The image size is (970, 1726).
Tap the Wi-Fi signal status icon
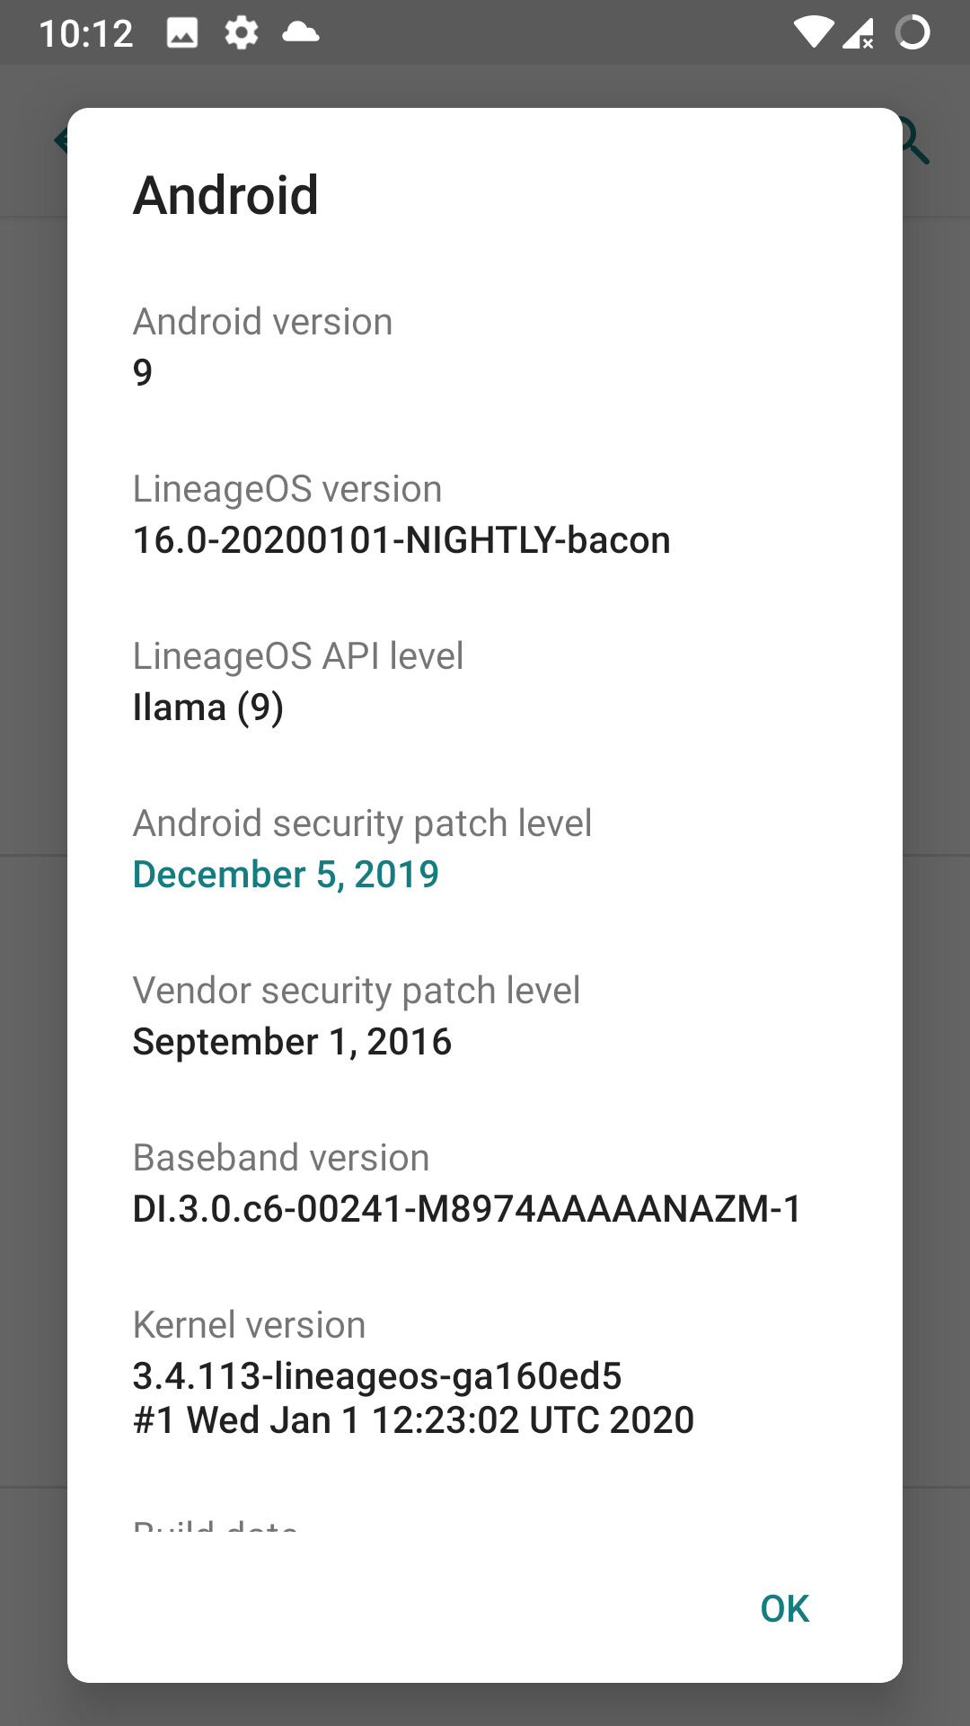(x=813, y=33)
